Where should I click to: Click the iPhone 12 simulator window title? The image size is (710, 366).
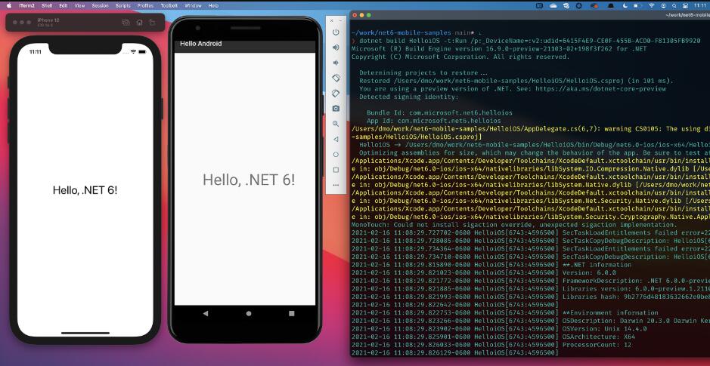[x=48, y=20]
